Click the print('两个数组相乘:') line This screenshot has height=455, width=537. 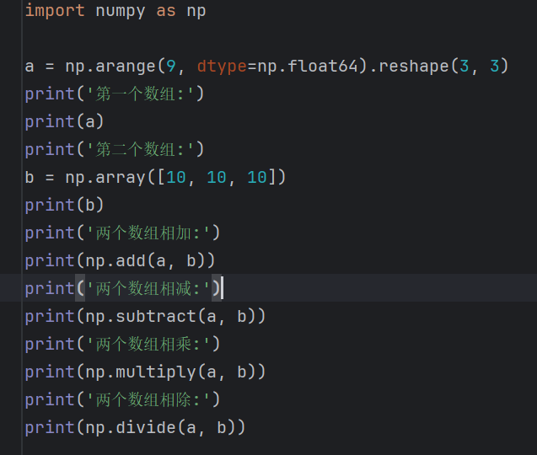click(122, 344)
